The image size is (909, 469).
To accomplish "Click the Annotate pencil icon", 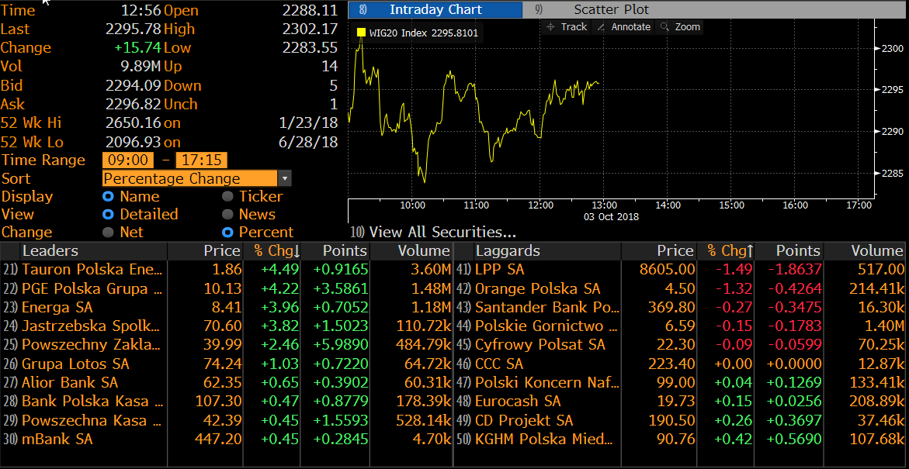I will click(x=602, y=27).
